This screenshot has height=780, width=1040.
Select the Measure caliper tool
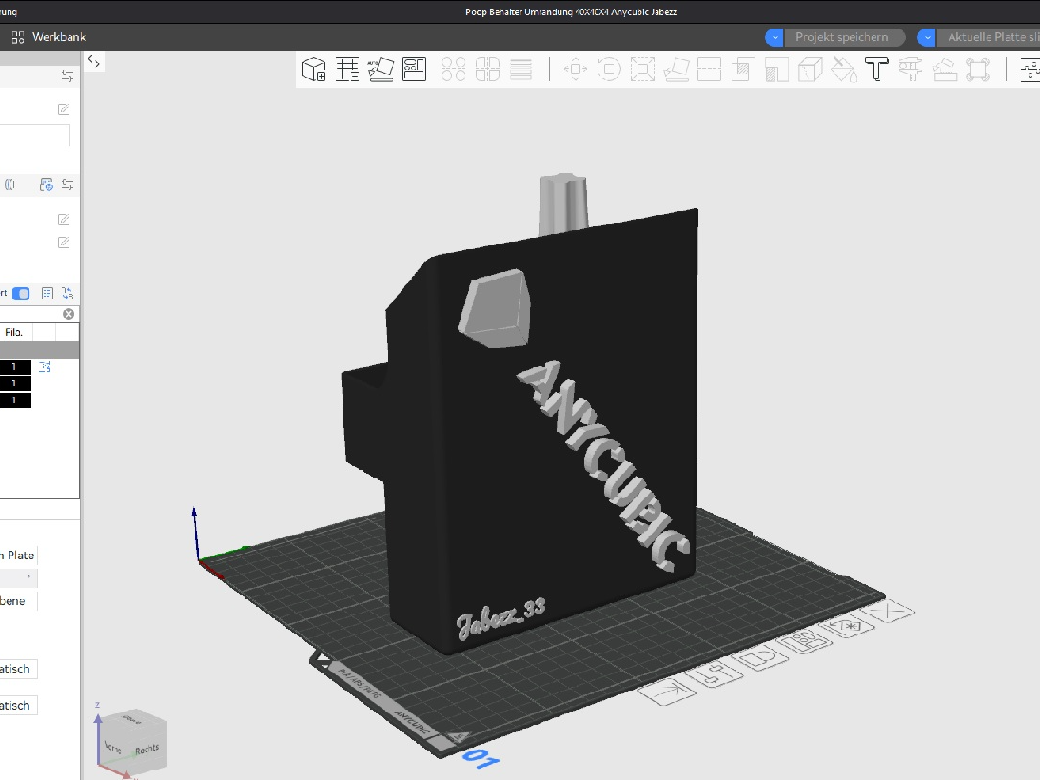tap(911, 69)
